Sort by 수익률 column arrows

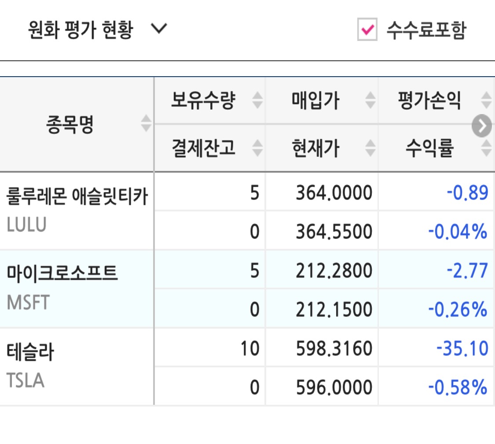[486, 148]
